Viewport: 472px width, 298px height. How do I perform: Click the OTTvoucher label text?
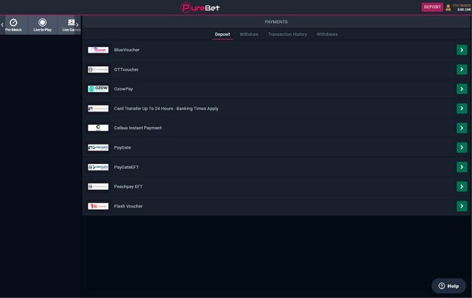(x=126, y=70)
